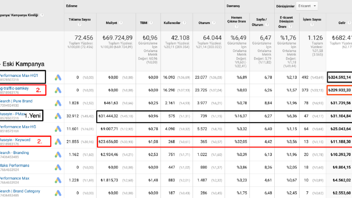Sort by Gelir column header

click(342, 23)
